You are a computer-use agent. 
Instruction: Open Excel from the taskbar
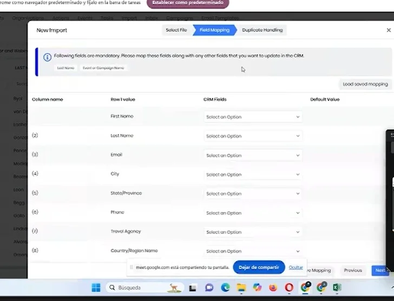click(336, 287)
